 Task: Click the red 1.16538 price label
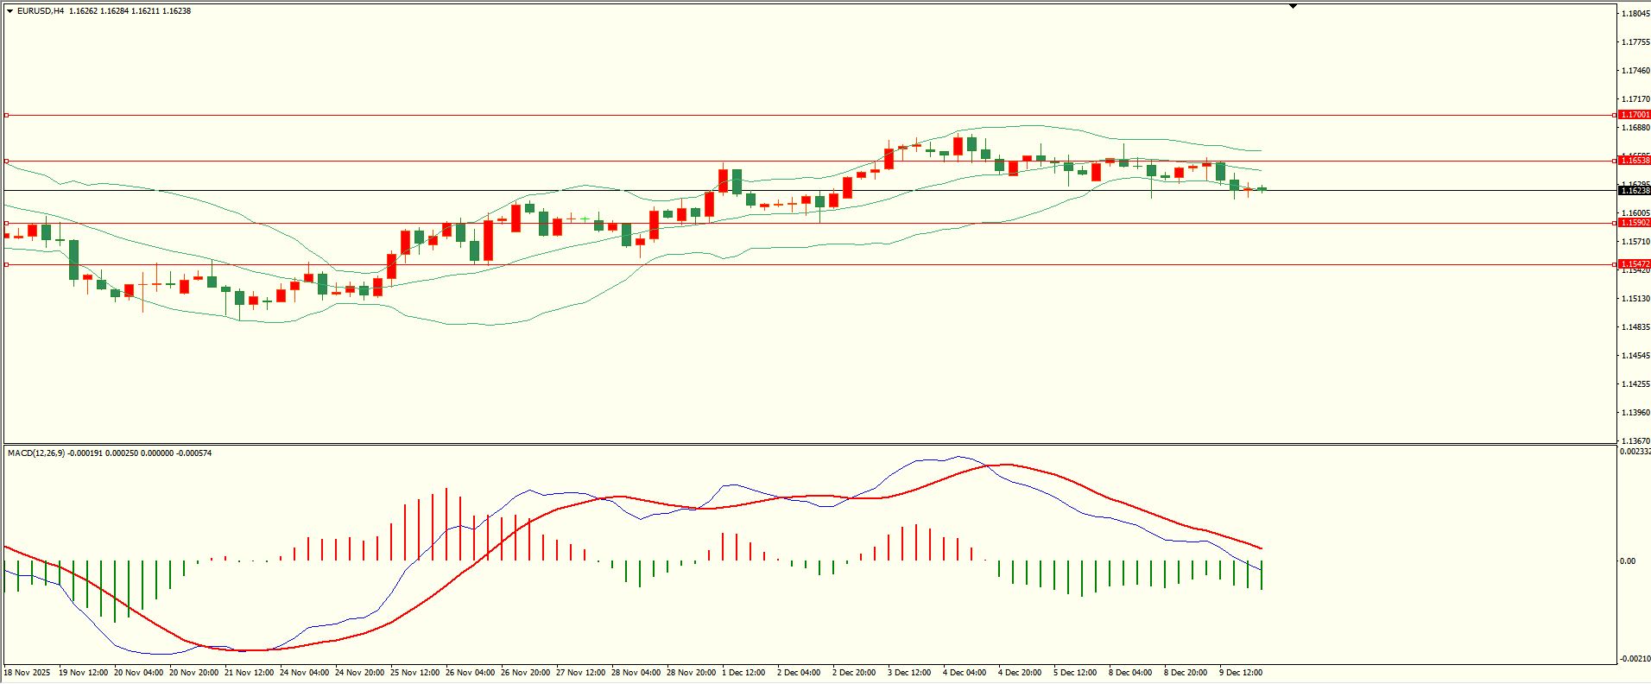coord(1635,161)
